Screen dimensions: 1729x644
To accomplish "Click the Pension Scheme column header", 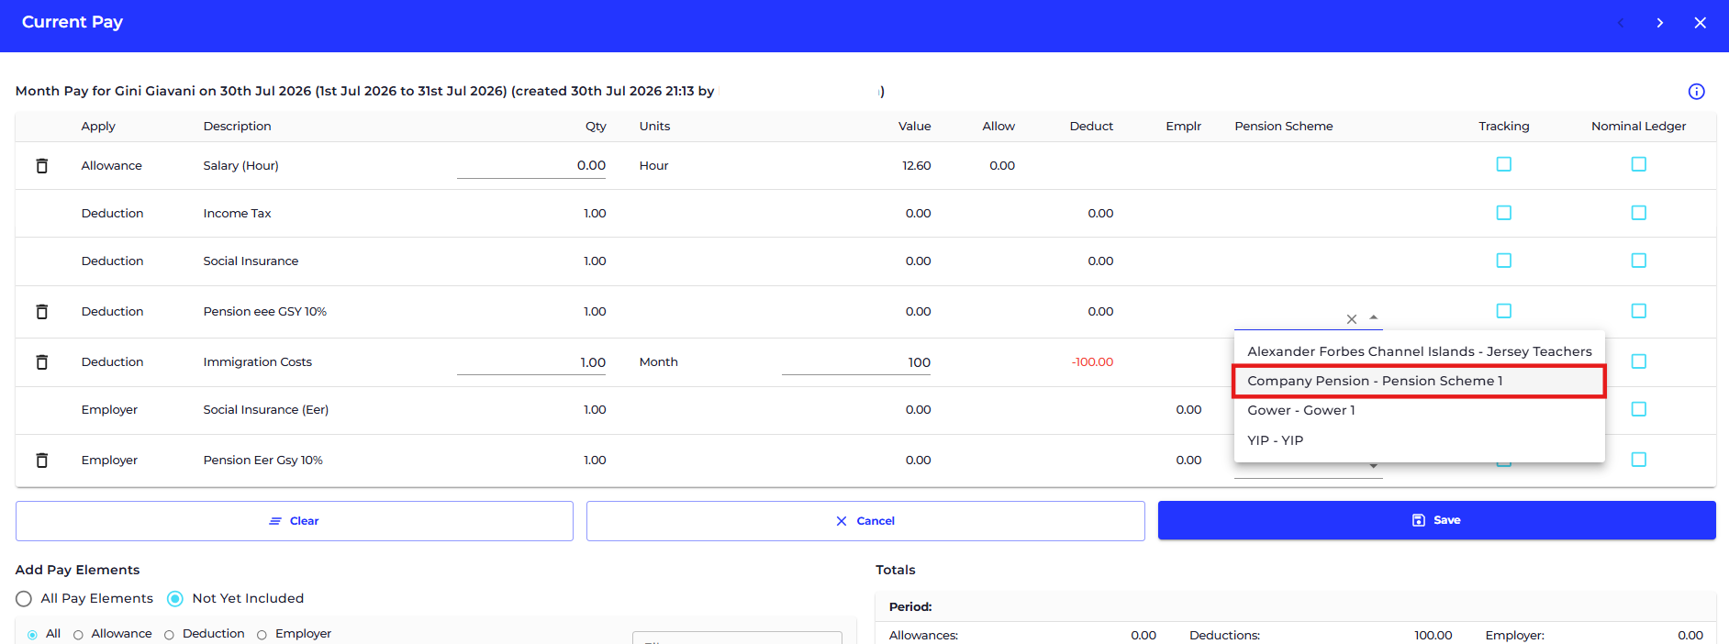I will 1283,127.
